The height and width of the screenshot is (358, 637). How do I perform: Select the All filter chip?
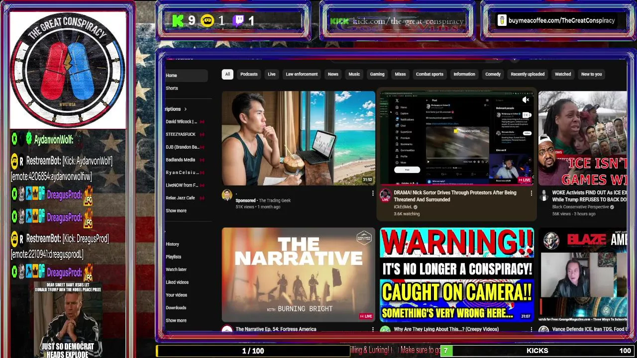point(227,74)
